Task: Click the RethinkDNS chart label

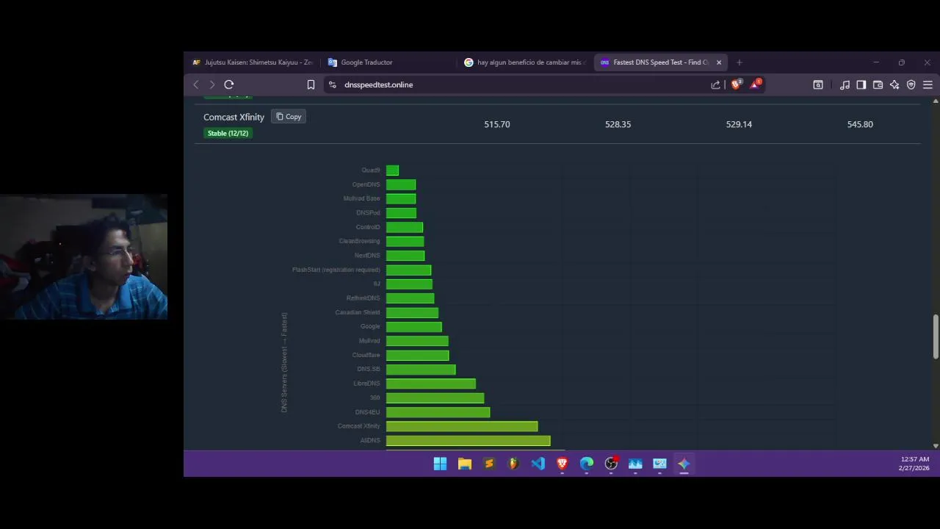Action: [364, 298]
